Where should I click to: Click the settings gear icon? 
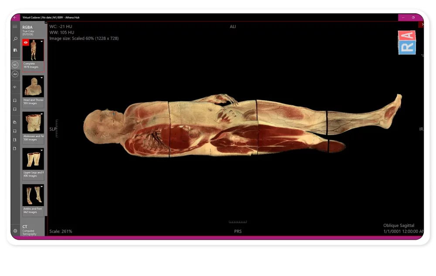point(15,230)
